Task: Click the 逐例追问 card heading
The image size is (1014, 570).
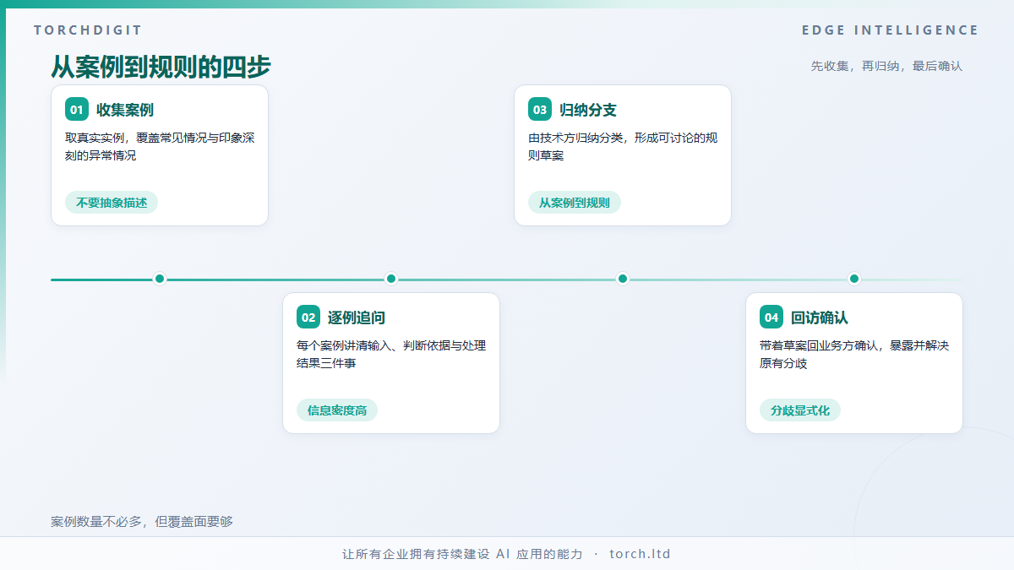Action: pos(357,318)
